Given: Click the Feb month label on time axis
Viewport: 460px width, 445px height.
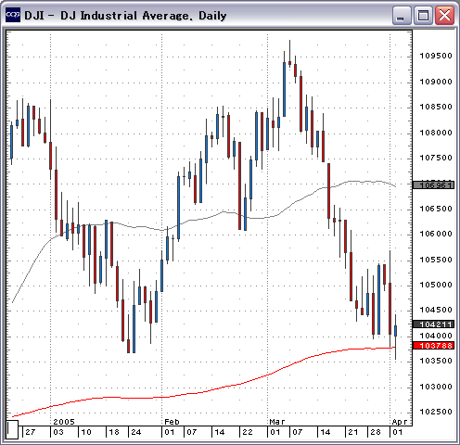Looking at the screenshot, I should (x=172, y=422).
